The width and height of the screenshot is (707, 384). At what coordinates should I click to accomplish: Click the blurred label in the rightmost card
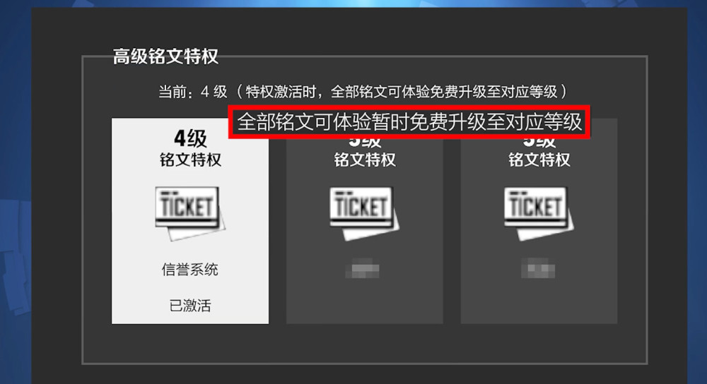538,269
